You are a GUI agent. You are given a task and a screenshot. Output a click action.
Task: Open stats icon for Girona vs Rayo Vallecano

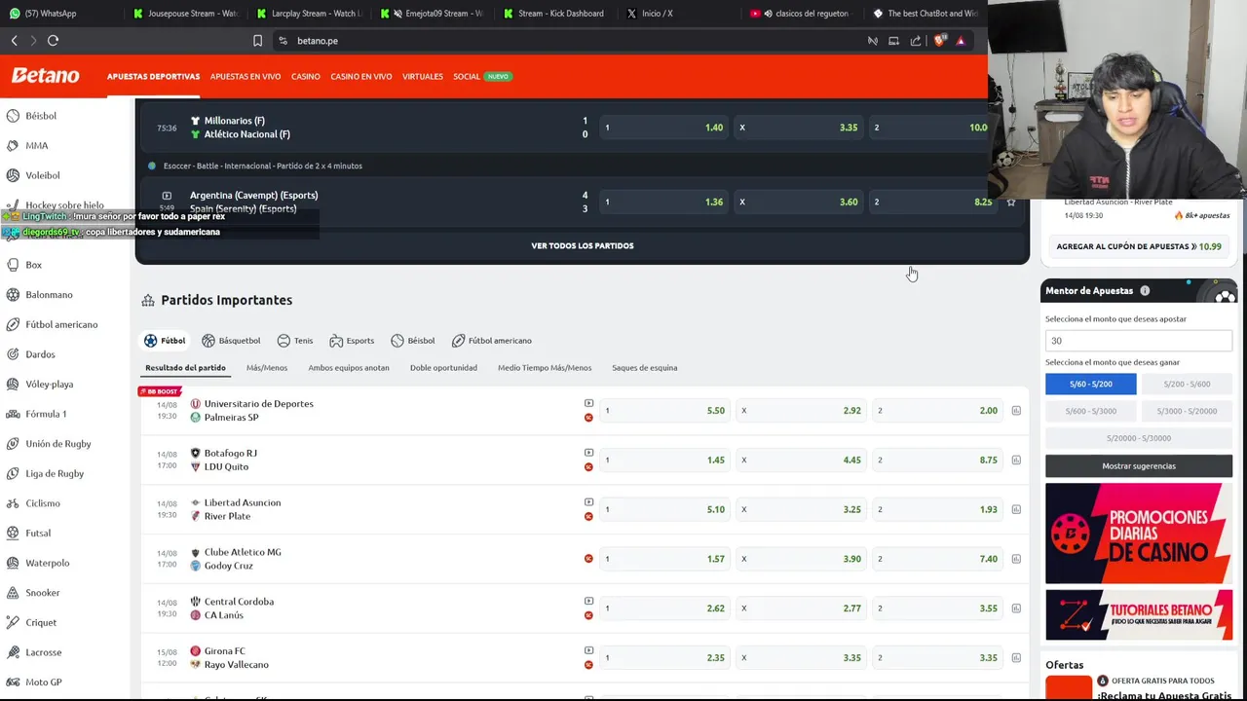coord(1016,658)
